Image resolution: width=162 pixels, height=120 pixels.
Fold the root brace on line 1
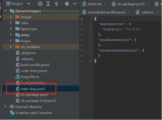(93, 19)
